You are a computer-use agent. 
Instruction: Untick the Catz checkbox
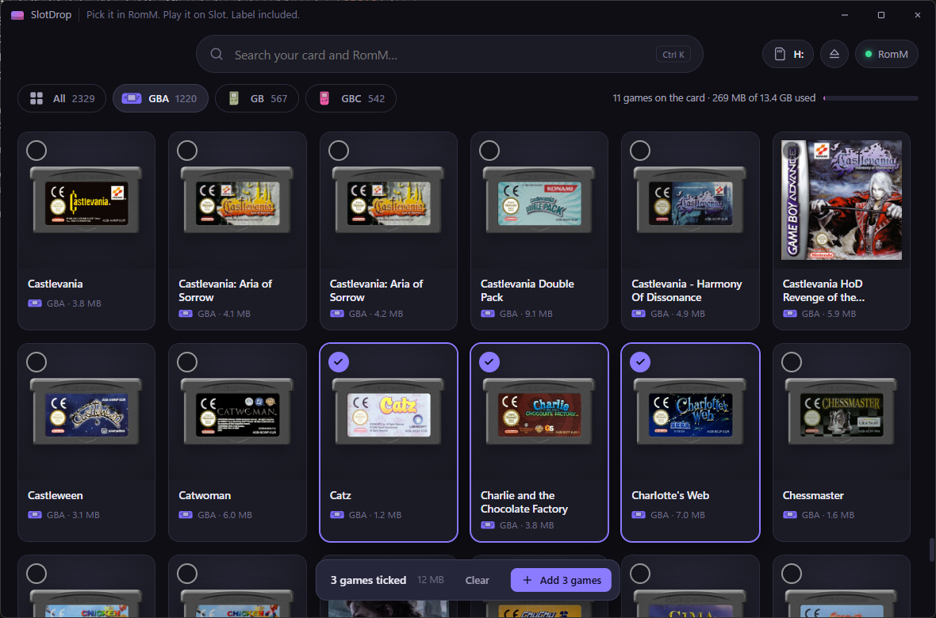(x=339, y=361)
